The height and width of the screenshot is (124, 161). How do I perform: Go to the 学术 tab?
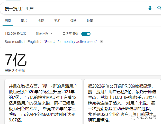[57, 21]
